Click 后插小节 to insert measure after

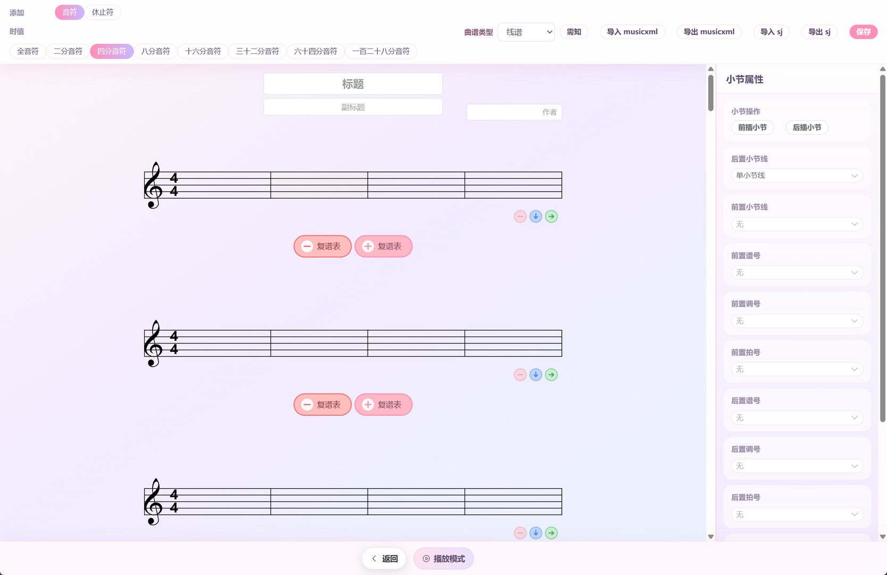tap(807, 127)
